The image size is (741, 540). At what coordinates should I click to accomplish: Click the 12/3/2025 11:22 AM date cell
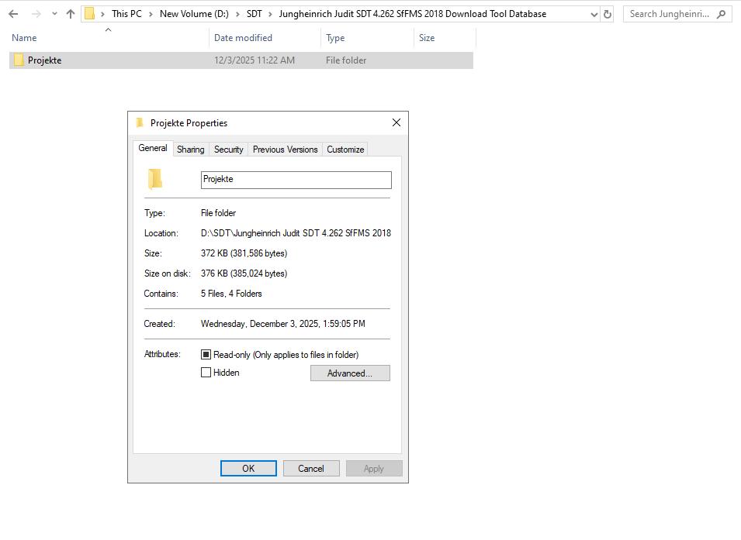click(255, 60)
